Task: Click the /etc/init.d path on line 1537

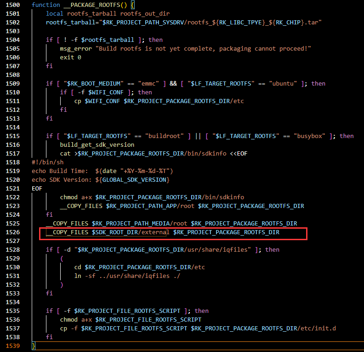Action: click(x=316, y=329)
